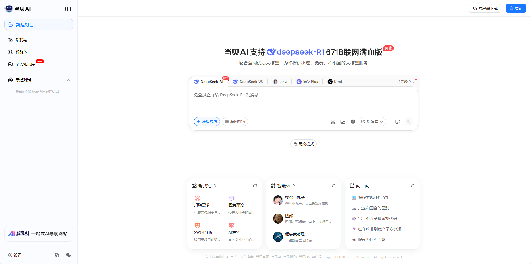Switch to the 豆包 model tab
This screenshot has height=264, width=531.
tap(280, 82)
